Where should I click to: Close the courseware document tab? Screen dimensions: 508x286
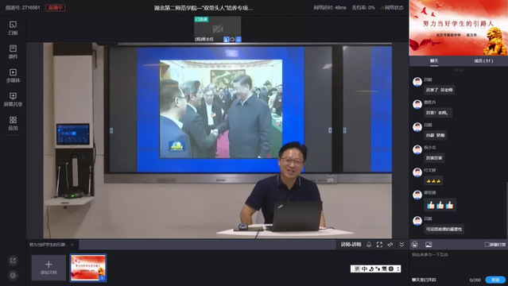[x=72, y=245]
